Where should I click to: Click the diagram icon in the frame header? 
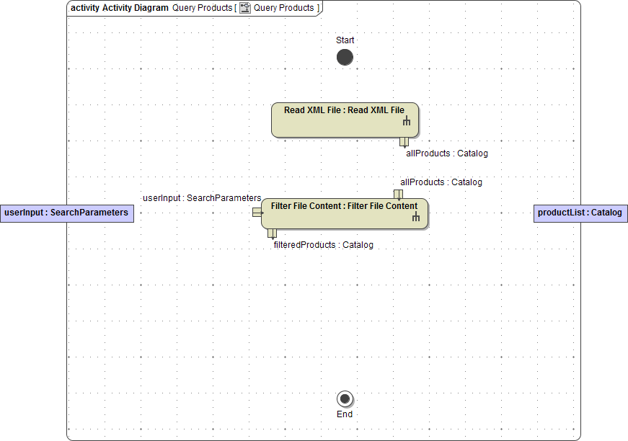coord(245,8)
